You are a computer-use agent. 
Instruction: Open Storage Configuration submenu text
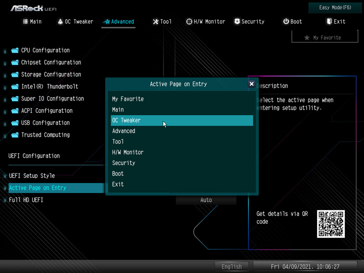pyautogui.click(x=51, y=75)
